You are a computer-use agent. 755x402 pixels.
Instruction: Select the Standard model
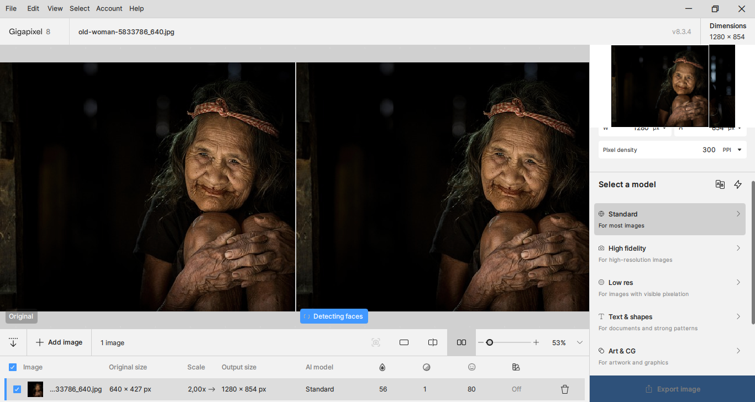[670, 219]
